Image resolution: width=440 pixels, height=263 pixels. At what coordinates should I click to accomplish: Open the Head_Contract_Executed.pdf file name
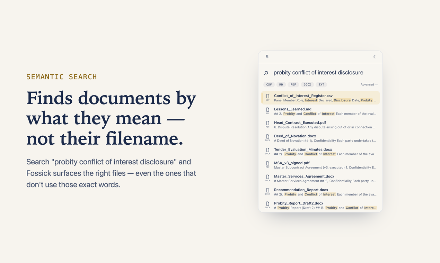coord(300,123)
